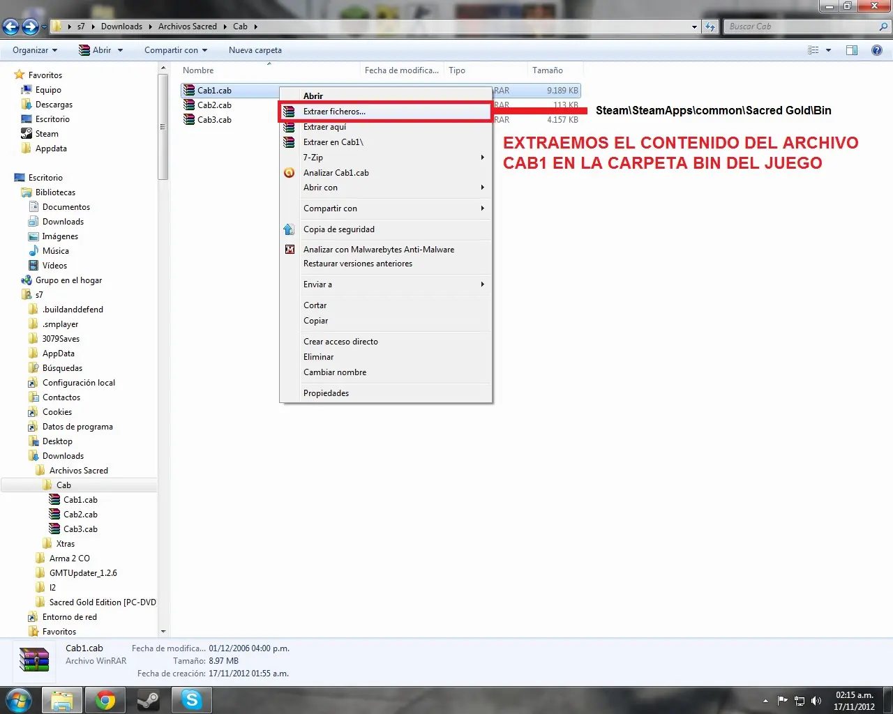Image resolution: width=893 pixels, height=714 pixels.
Task: Show hidden tray icons arrow
Action: click(x=766, y=701)
